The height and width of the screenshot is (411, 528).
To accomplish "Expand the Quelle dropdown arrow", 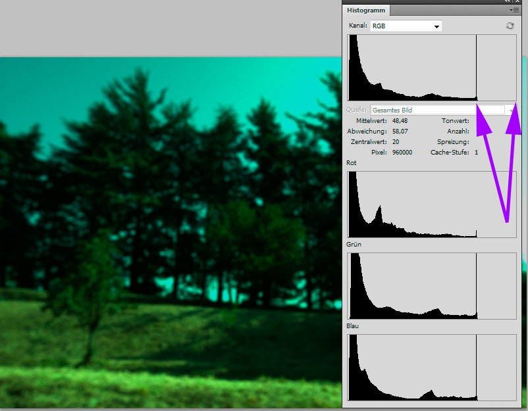I will pos(511,110).
